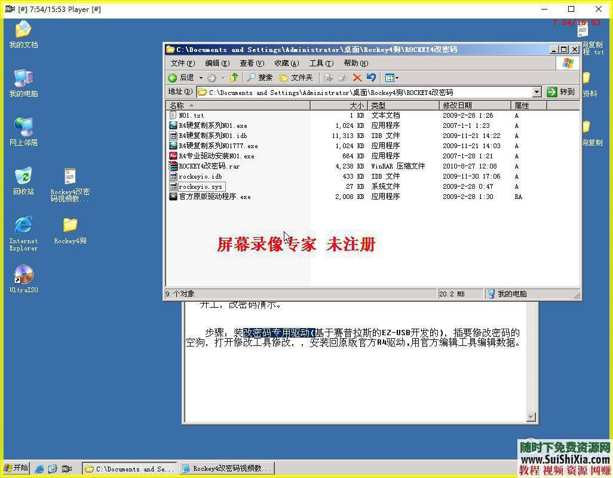Toggle the Folders (文件夹) pane

coord(296,78)
